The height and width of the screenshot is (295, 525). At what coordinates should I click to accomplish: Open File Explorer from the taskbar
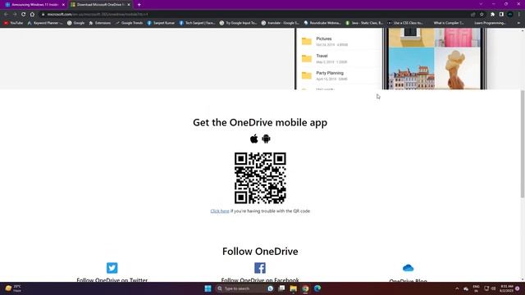pos(294,288)
